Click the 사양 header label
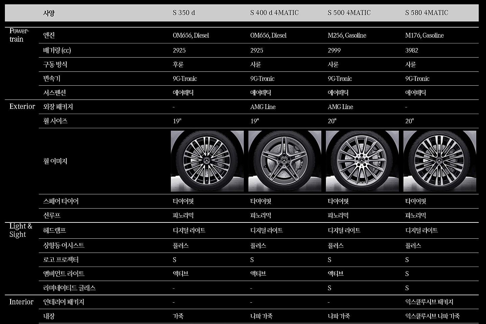 (49, 13)
